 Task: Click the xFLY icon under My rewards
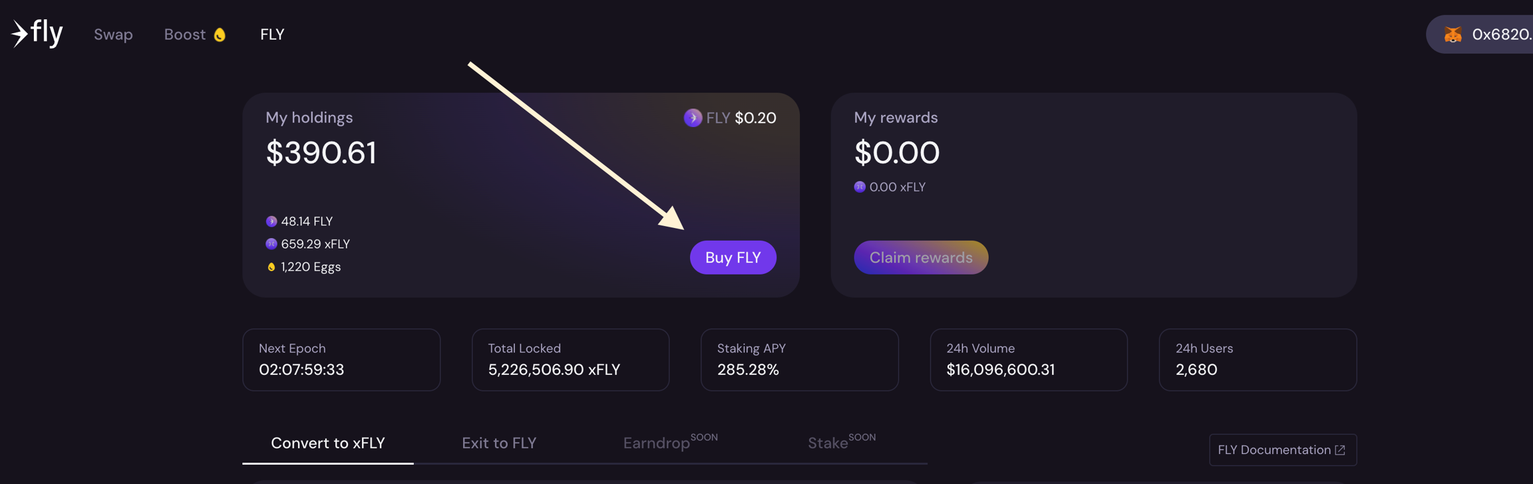pyautogui.click(x=860, y=187)
